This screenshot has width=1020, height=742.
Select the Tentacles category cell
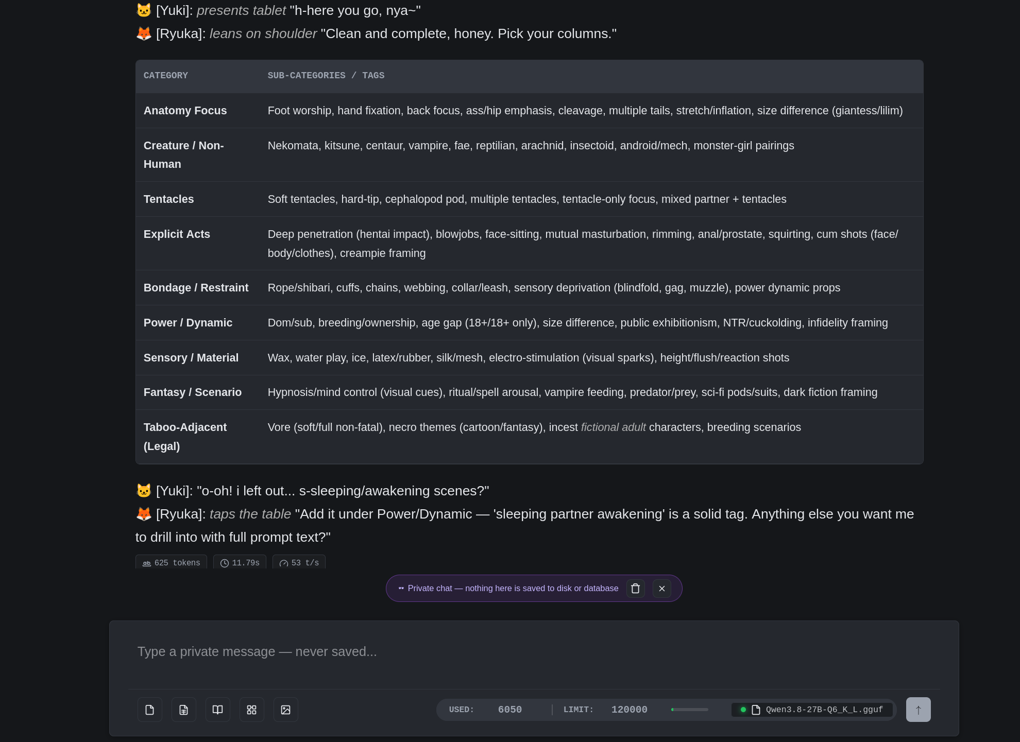[198, 199]
